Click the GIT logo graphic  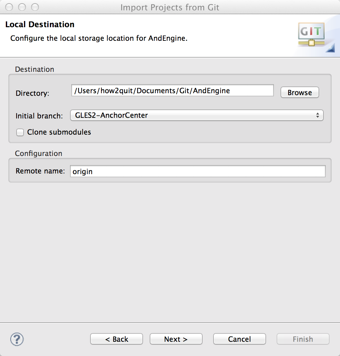click(310, 34)
